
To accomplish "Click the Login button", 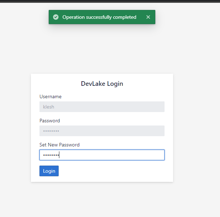I will click(49, 171).
